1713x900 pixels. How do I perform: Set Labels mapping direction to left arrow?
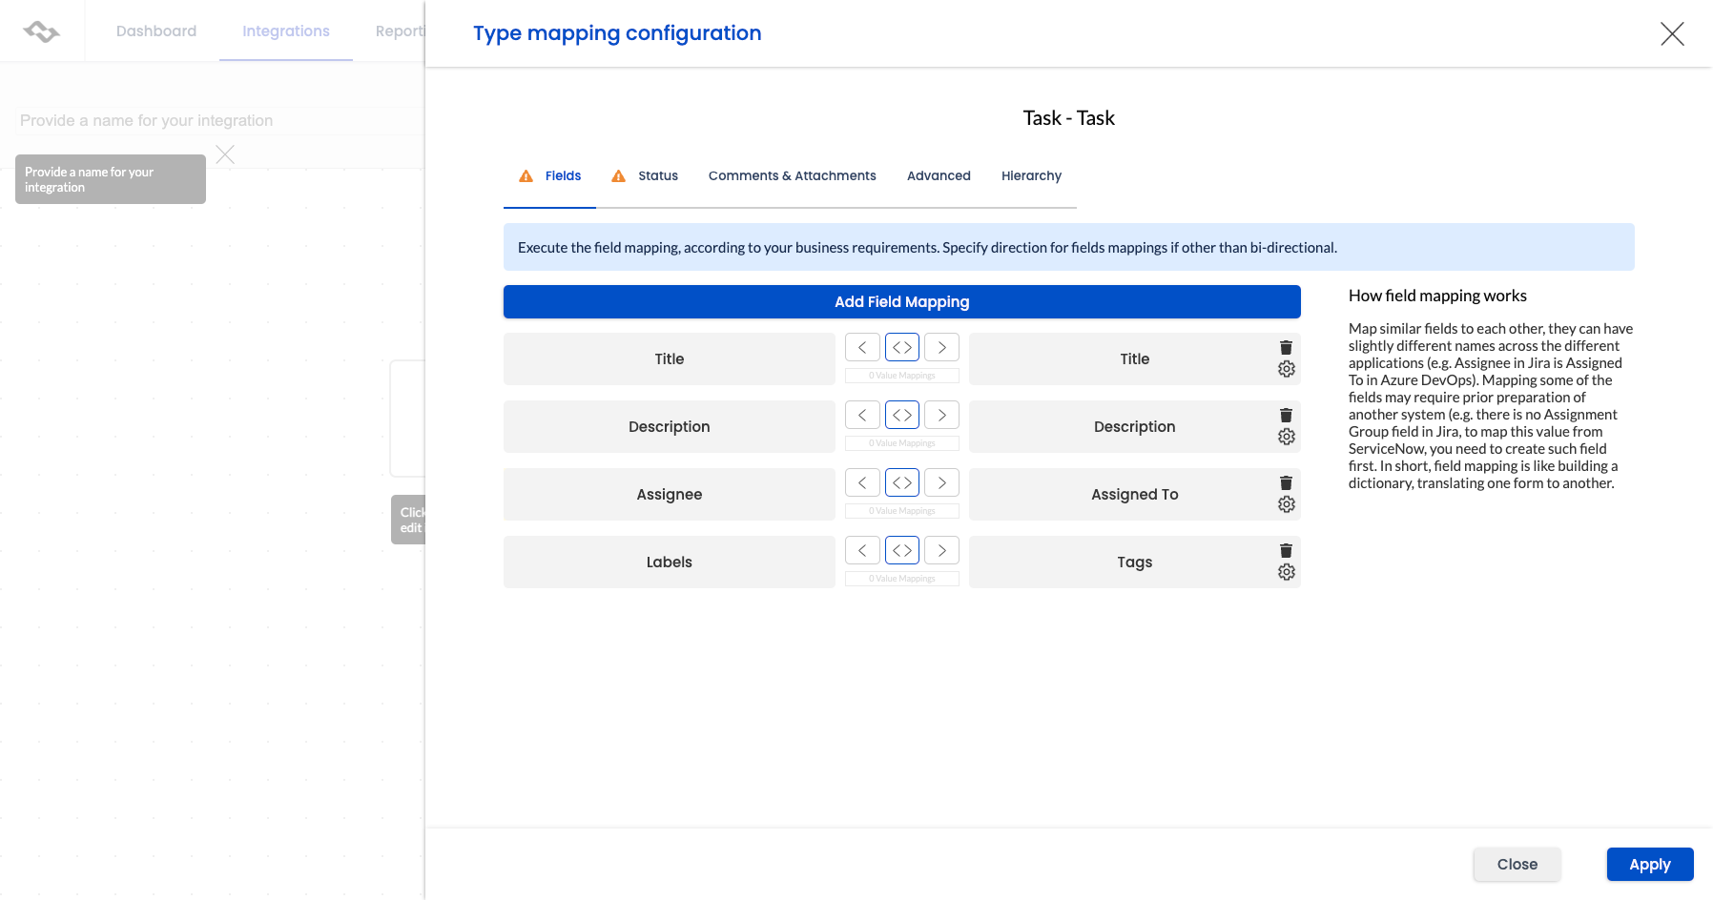click(x=862, y=551)
